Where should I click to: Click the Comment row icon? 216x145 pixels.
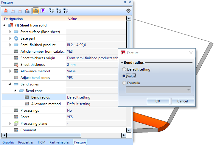[x=16, y=130]
